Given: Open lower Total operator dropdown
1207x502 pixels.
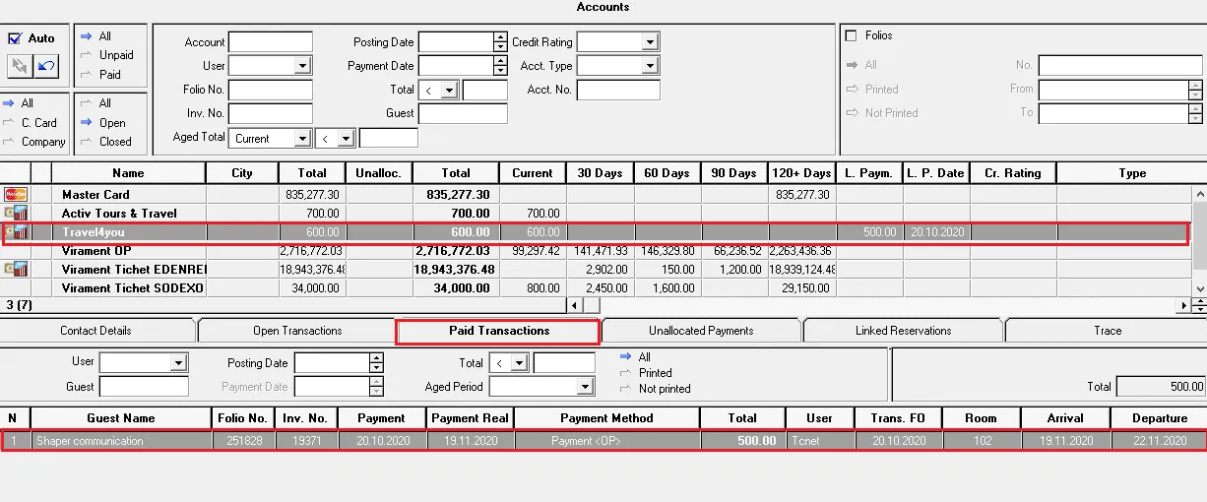Looking at the screenshot, I should [521, 363].
